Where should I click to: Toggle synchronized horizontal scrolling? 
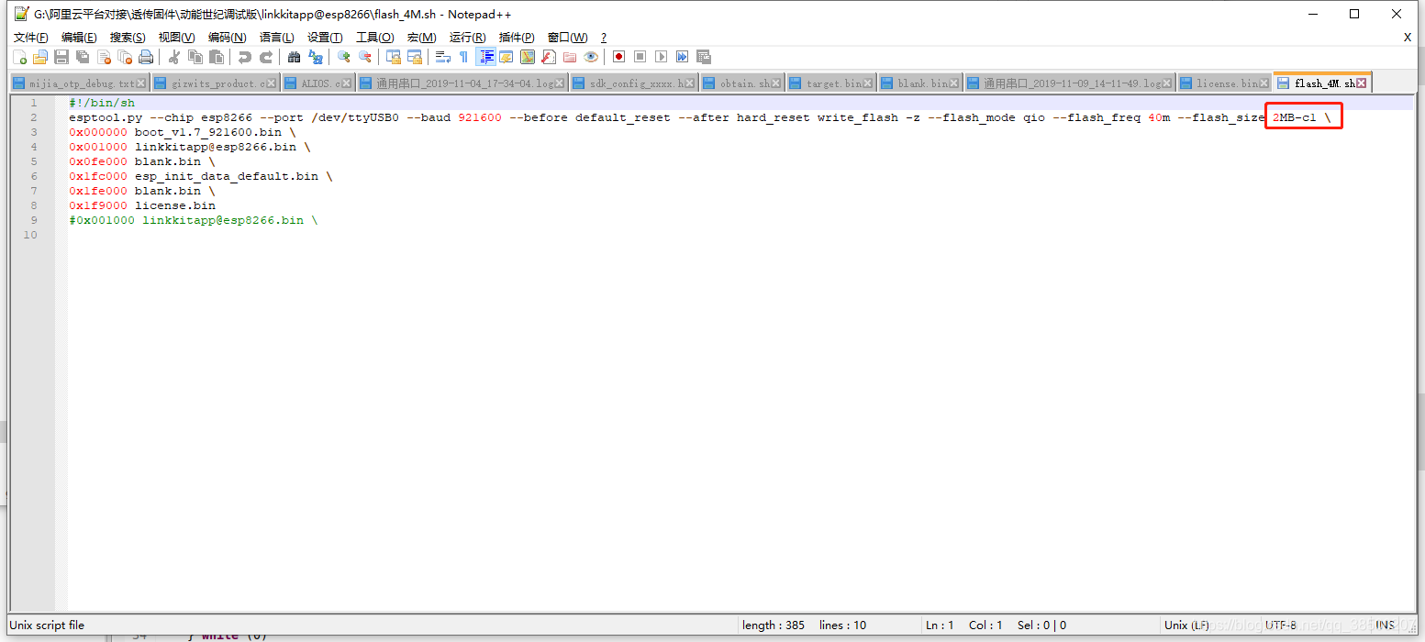point(414,57)
